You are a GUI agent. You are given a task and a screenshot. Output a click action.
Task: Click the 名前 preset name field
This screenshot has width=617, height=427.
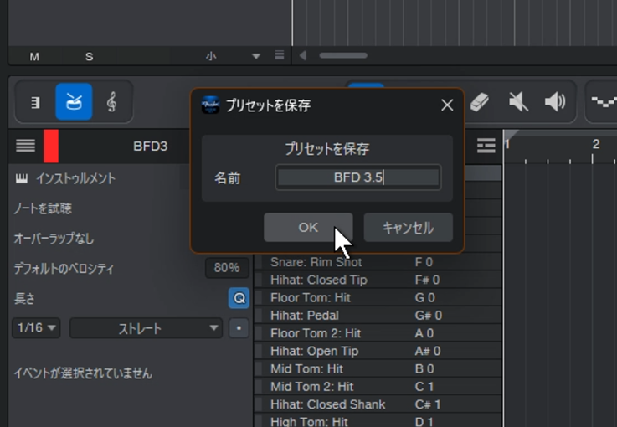(358, 177)
